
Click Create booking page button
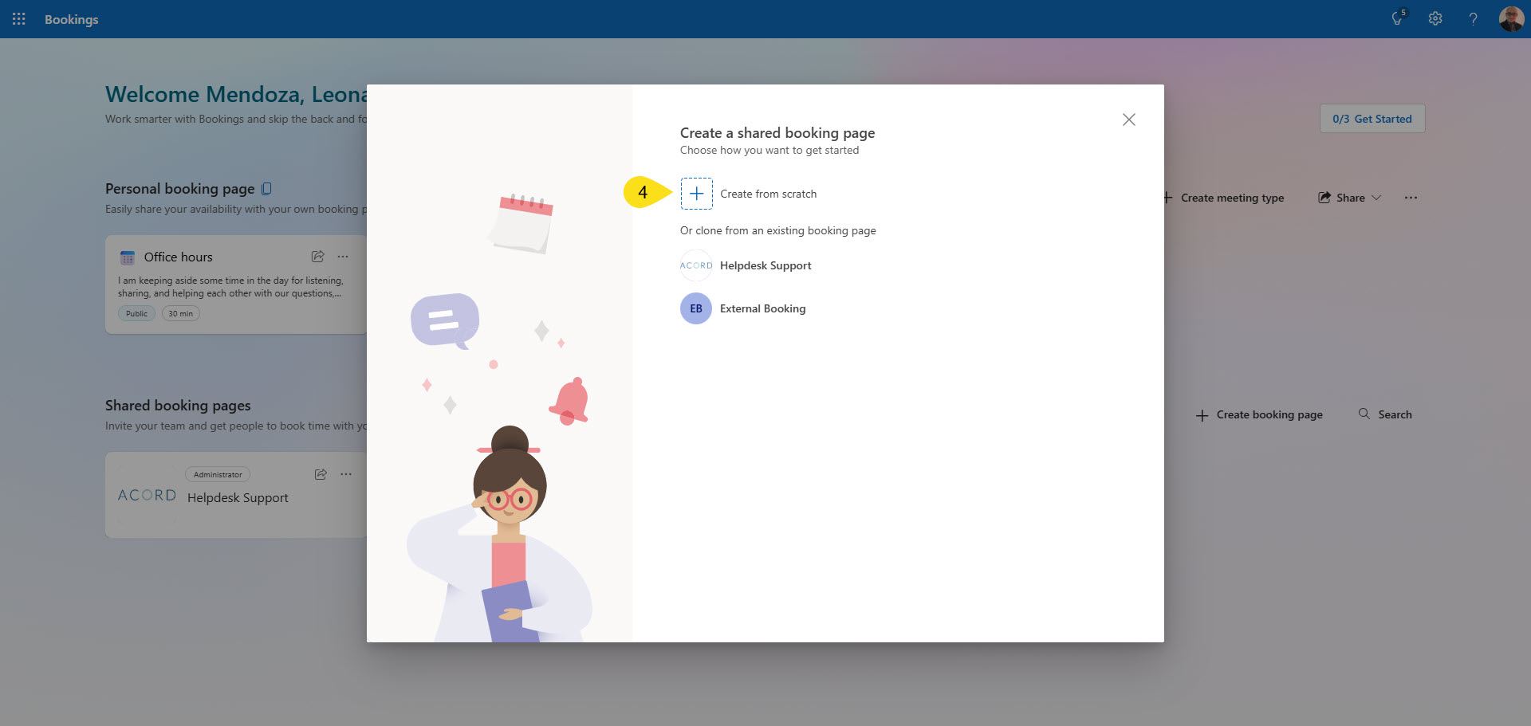tap(1260, 415)
